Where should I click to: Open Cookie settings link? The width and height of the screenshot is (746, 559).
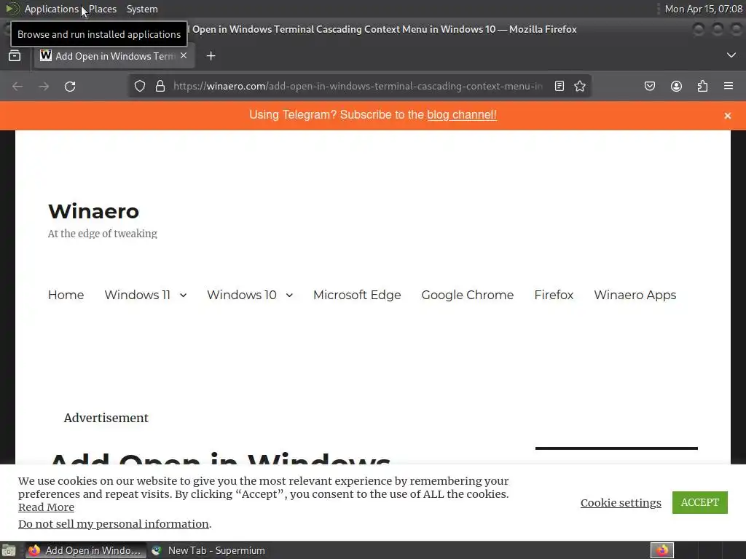coord(621,502)
